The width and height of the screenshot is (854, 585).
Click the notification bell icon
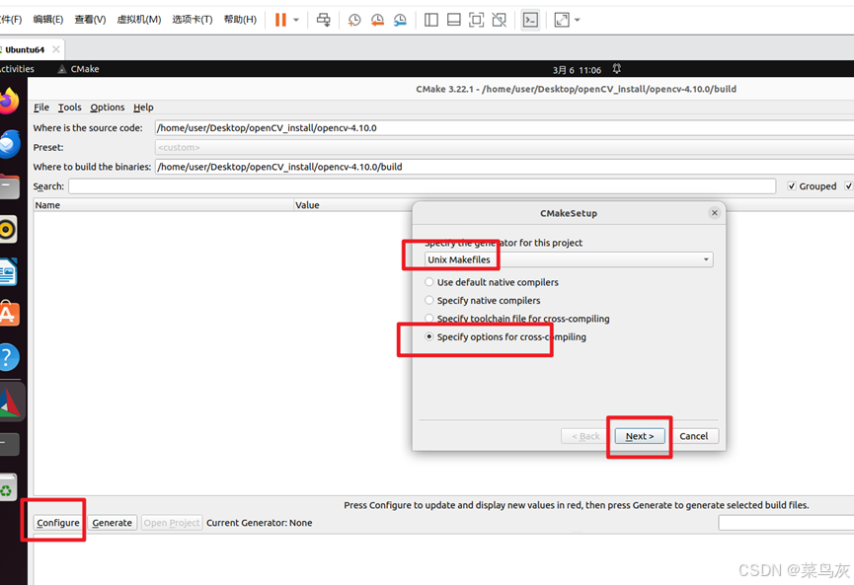point(616,69)
